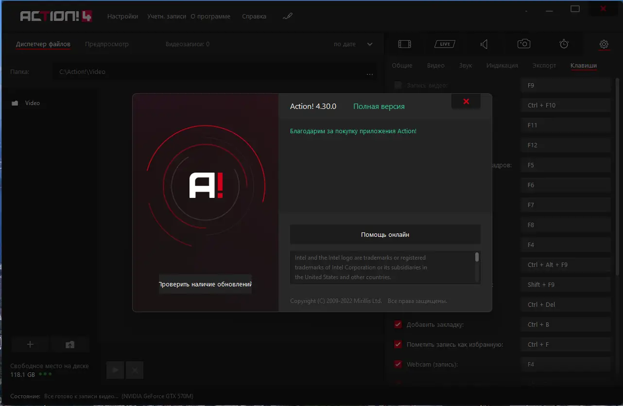623x406 pixels.
Task: Click 'Помощь онлайн' button
Action: pos(385,234)
